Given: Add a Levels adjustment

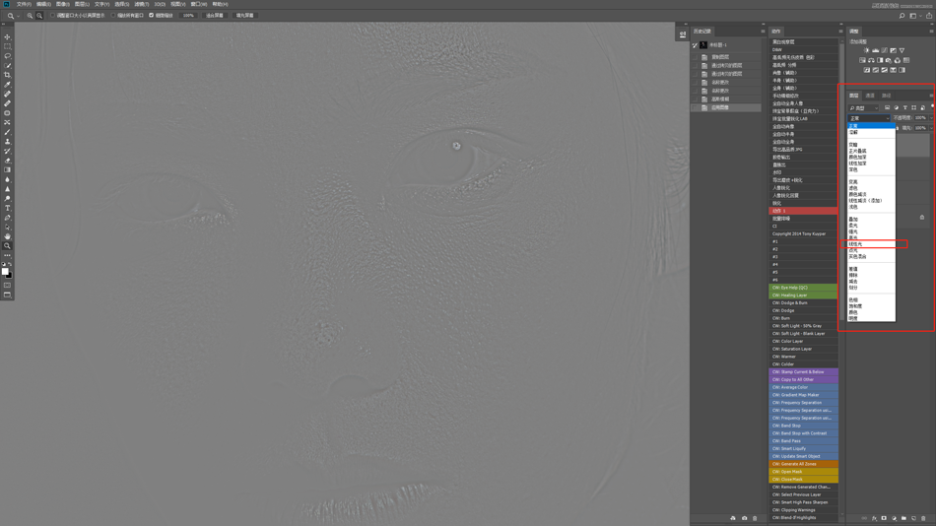Looking at the screenshot, I should [876, 51].
